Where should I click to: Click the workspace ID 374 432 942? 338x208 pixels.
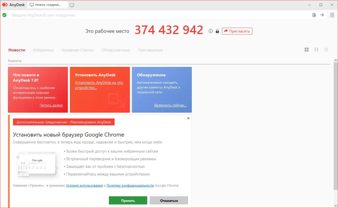tap(169, 30)
